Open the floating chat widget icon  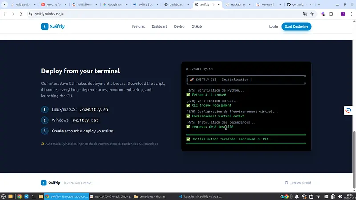coord(348,110)
